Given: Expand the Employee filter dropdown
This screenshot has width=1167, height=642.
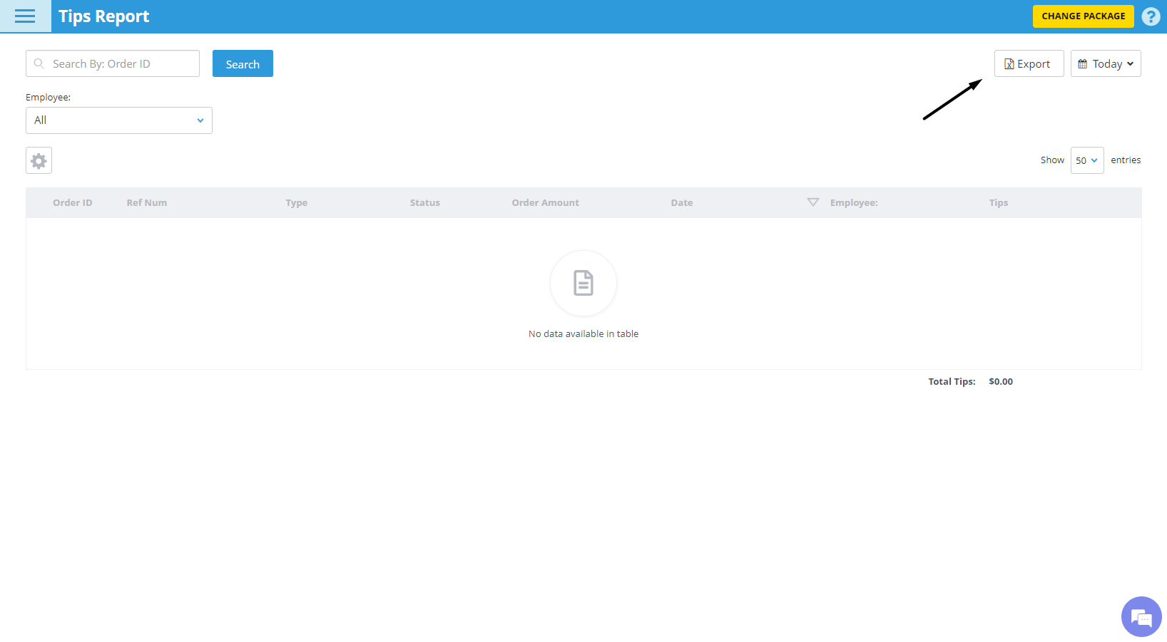Looking at the screenshot, I should (119, 120).
